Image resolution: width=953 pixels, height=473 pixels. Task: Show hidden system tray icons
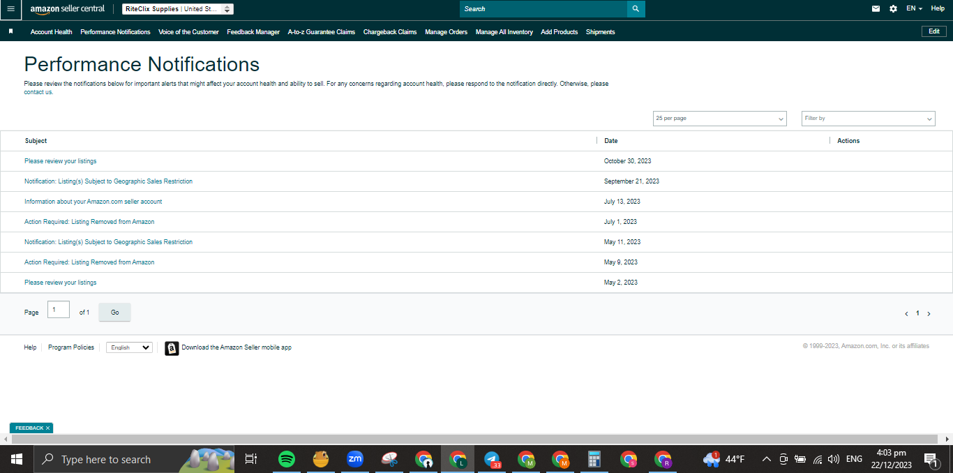766,459
